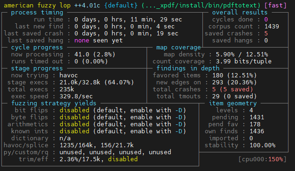Select the '[fast]' power schedule label
Viewport: 295px width, 171px height.
[275, 5]
